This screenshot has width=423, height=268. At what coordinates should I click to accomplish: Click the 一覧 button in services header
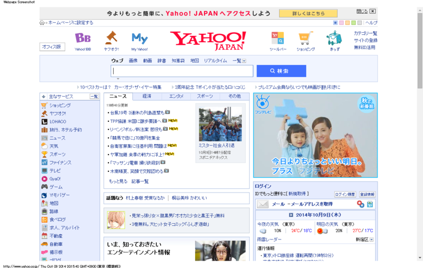tap(94, 97)
